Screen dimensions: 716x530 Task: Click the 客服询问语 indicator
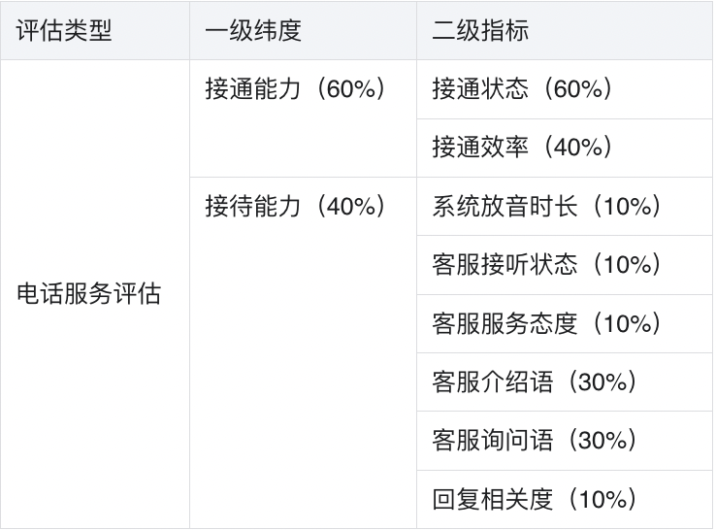tap(493, 441)
